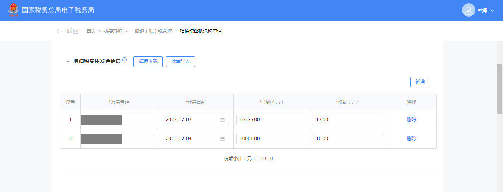Click the user avatar icon

click(x=468, y=10)
